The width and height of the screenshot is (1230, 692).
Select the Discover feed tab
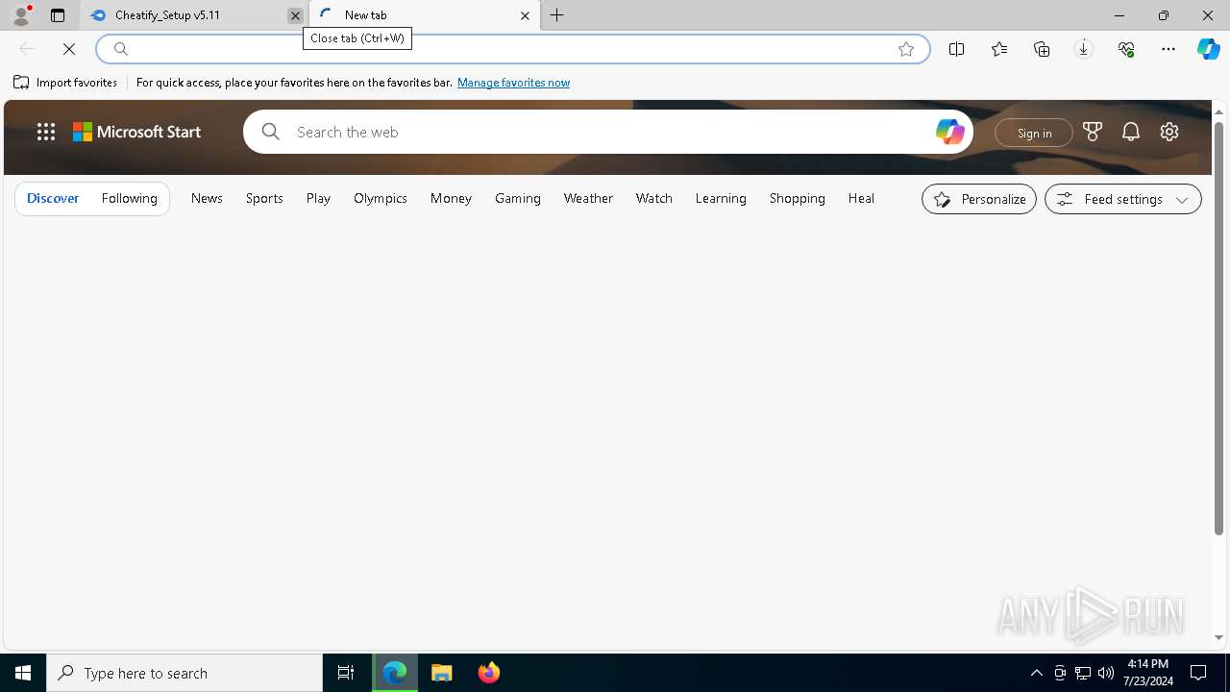pos(53,198)
